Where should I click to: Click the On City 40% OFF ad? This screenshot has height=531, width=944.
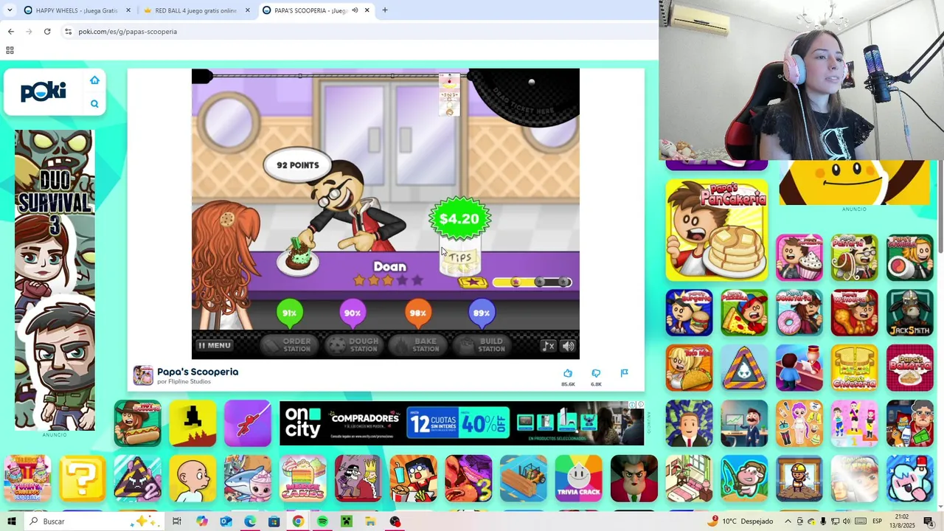[462, 423]
